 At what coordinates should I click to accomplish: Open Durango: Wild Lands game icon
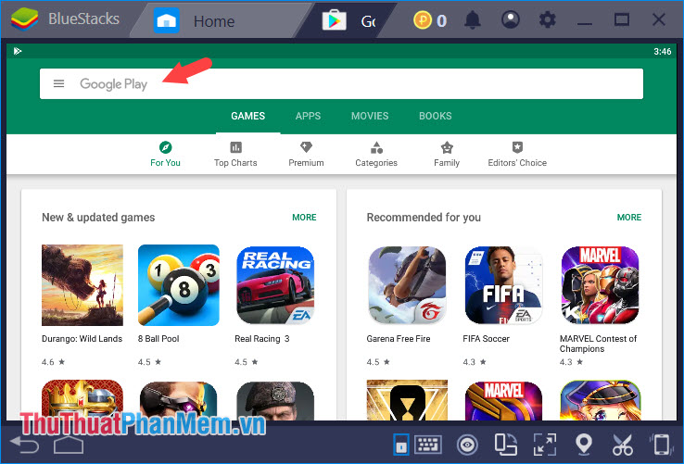[x=82, y=285]
